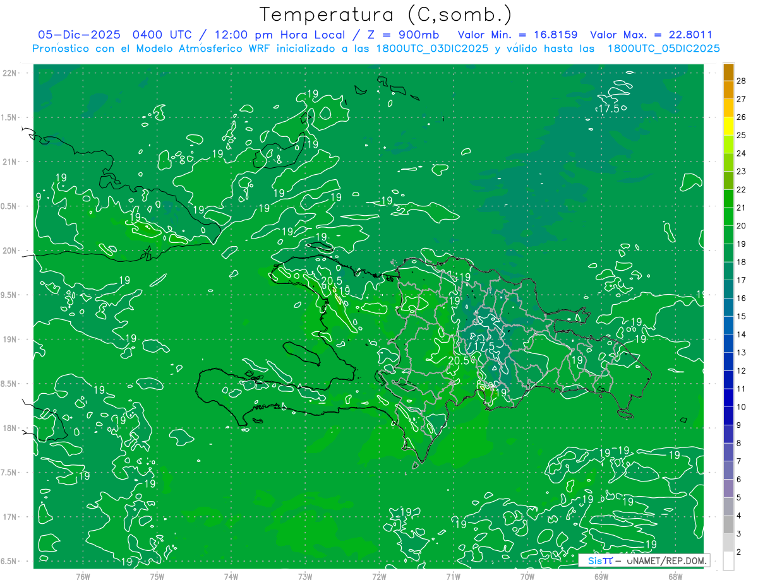Screen dimensions: 758x585
Task: Click the '68W' longitude label
Action: click(675, 576)
